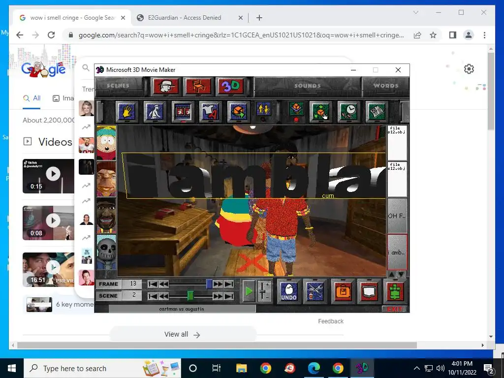The width and height of the screenshot is (504, 378).
Task: Select the 'All' search results tab
Action: [32, 98]
